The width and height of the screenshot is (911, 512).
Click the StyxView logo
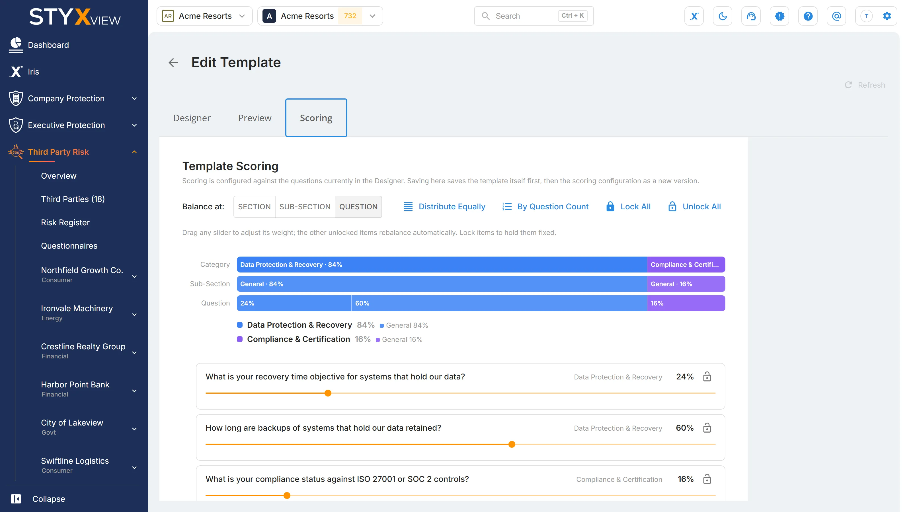75,17
